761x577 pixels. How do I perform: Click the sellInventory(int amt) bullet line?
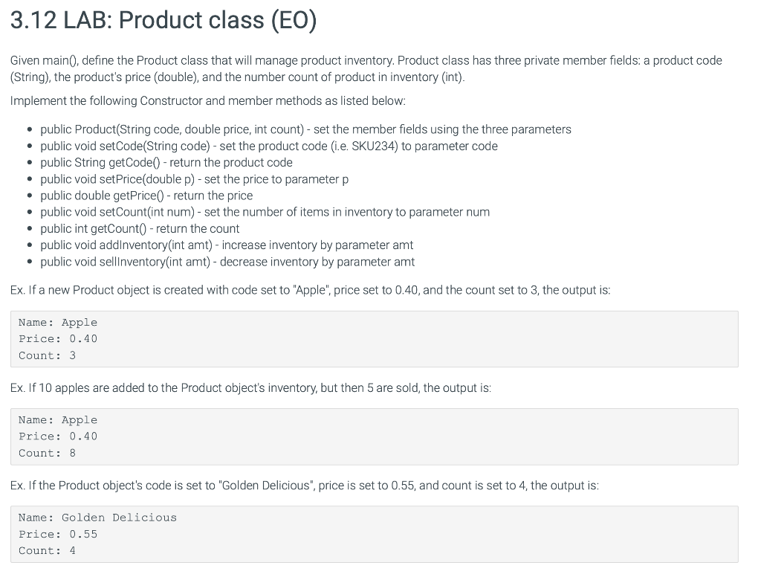coord(227,262)
